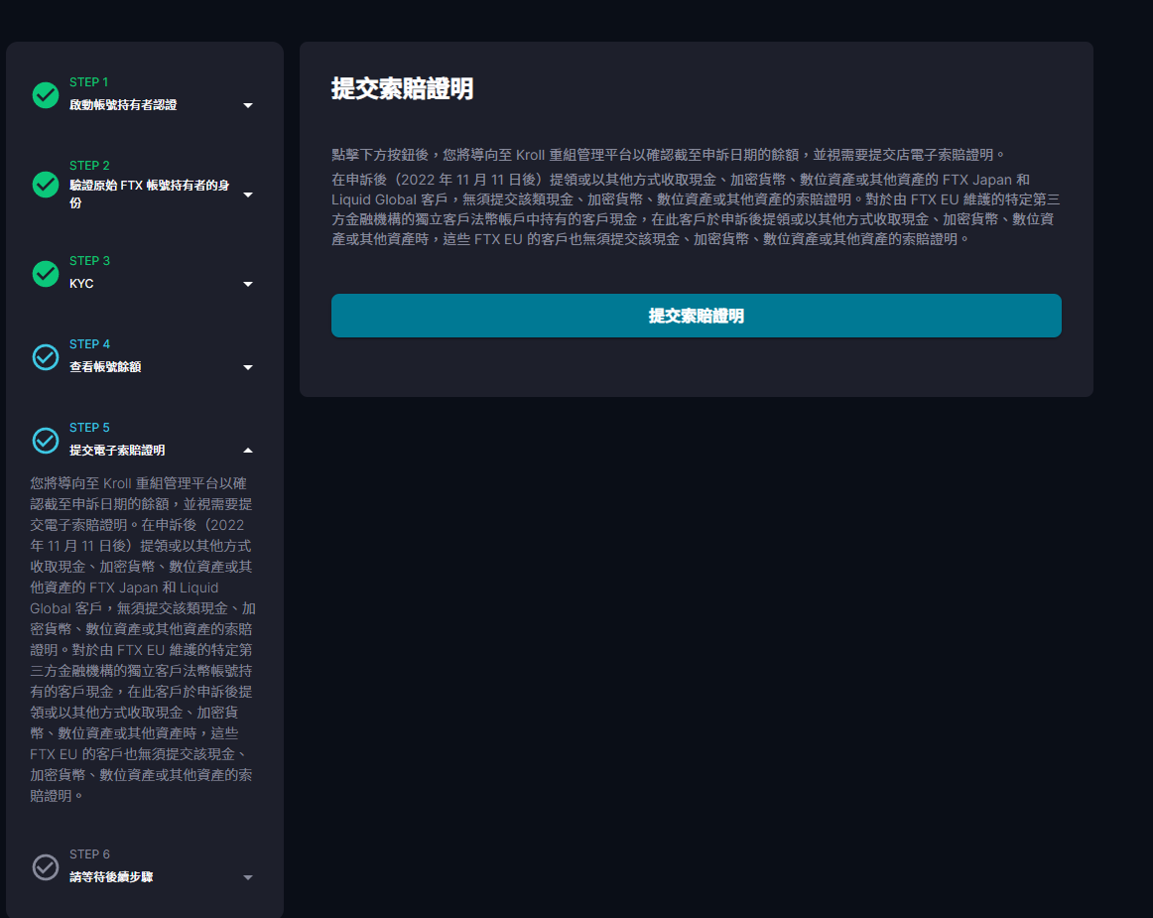The width and height of the screenshot is (1153, 918).
Task: Select the KYC step label
Action: 81,284
